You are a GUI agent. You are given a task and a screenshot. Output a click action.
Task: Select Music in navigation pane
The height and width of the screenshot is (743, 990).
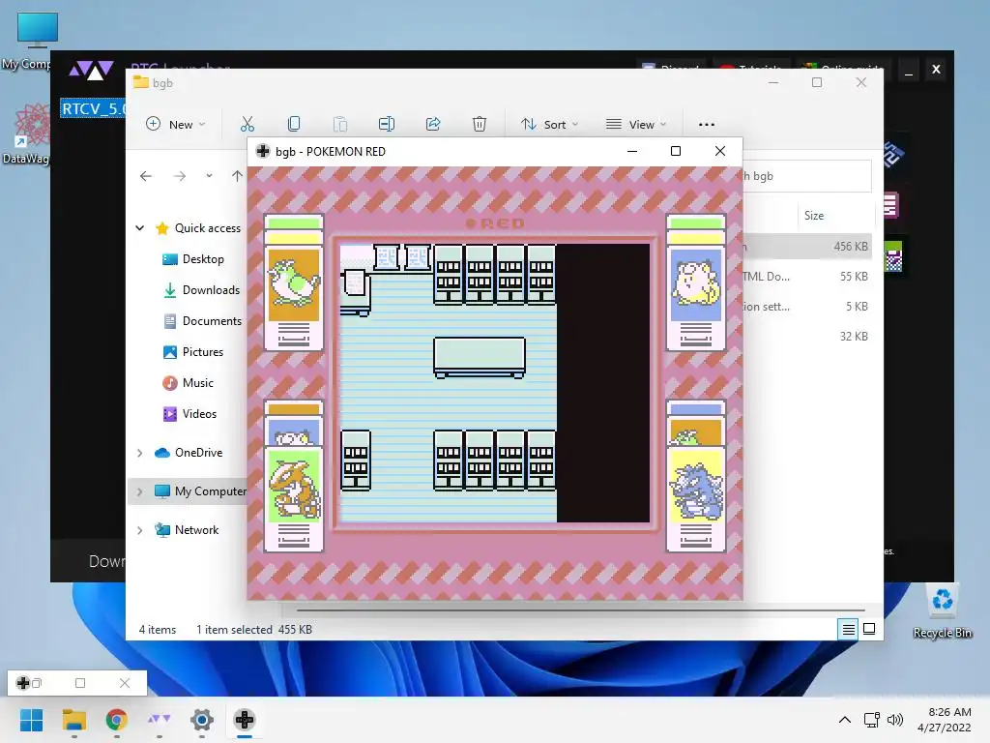pos(189,383)
